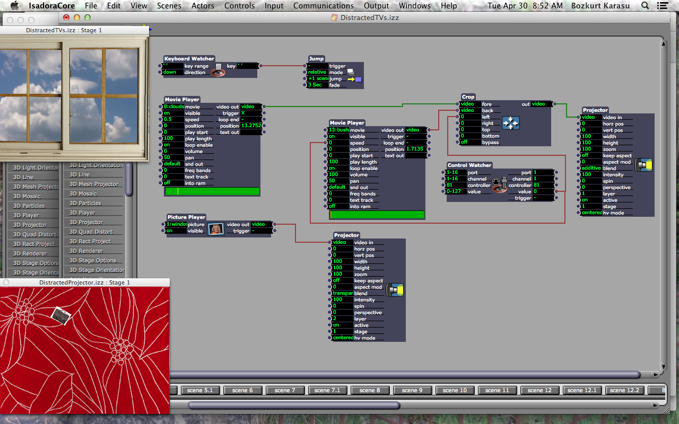The image size is (679, 424).
Task: Open the Apple menu
Action: point(14,6)
